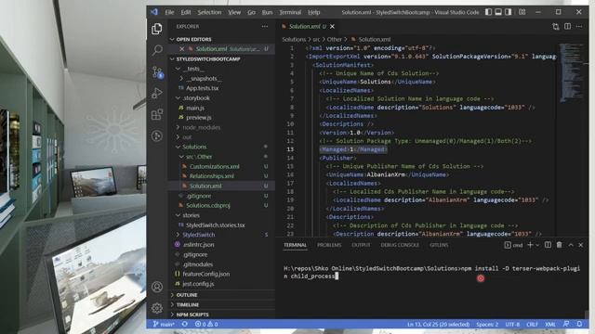Open Explorer panel ellipsis menu
595x334 pixels.
(264, 26)
